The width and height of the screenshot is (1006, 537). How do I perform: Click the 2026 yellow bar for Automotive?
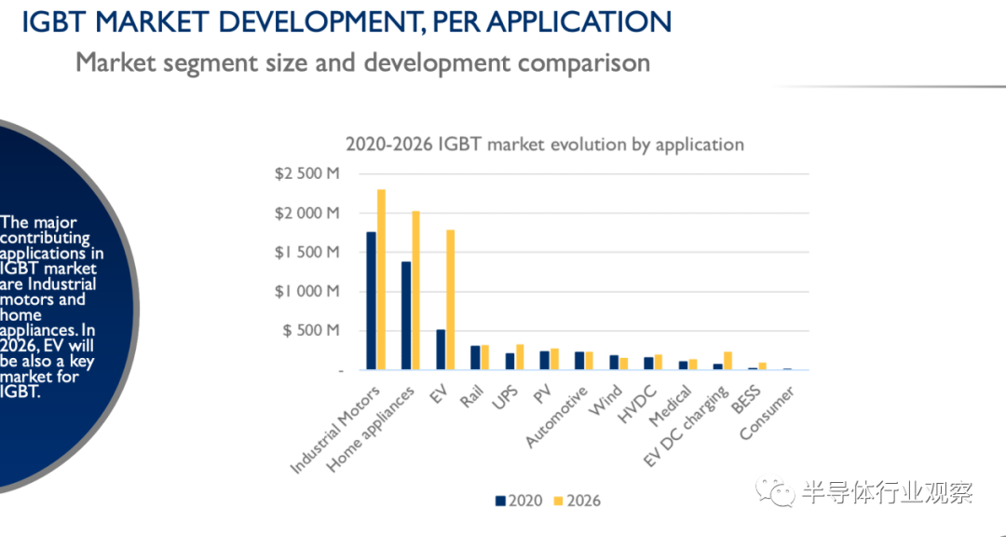[x=589, y=361]
